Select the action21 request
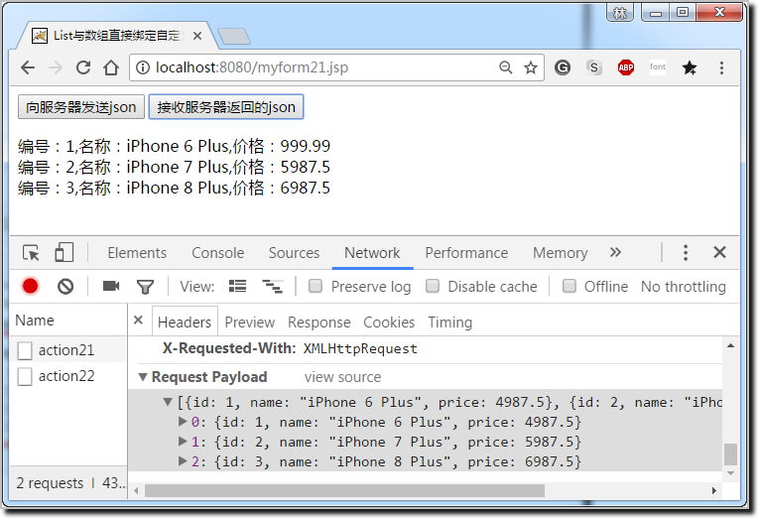 (67, 350)
